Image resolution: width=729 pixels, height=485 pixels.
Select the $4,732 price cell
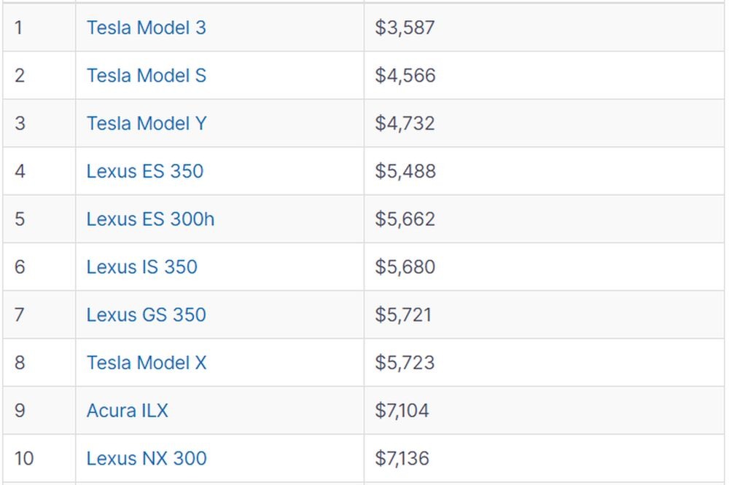[544, 124]
